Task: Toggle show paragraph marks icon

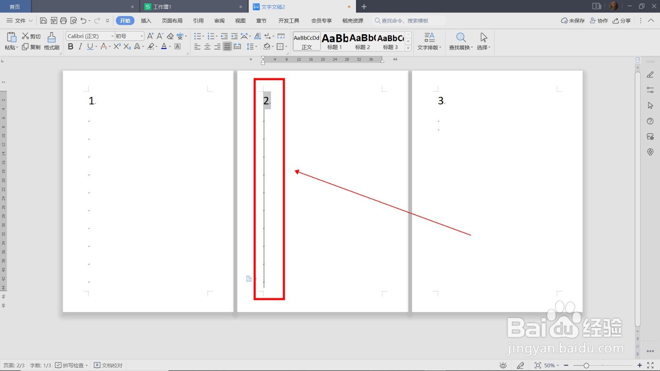Action: (268, 36)
